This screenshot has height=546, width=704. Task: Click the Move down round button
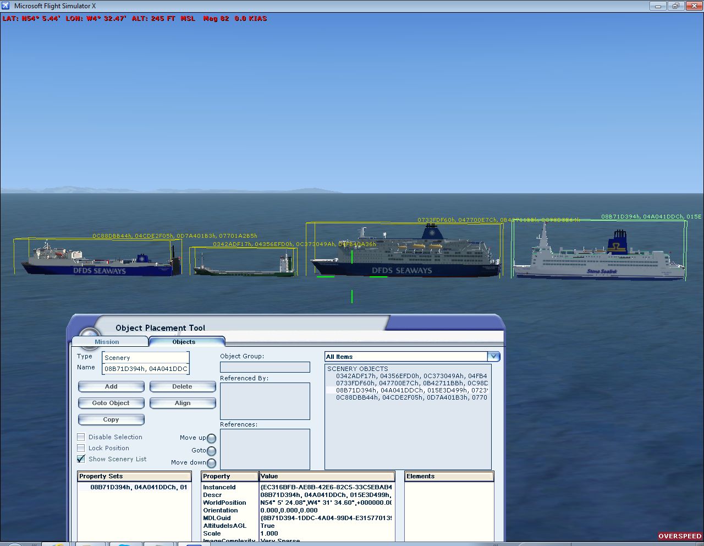point(211,463)
